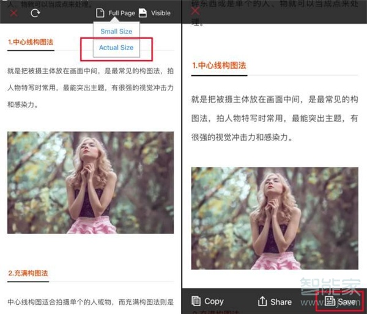This screenshot has height=314, width=367.
Task: Click the 2.充满构图法 heading
Action: tap(28, 272)
